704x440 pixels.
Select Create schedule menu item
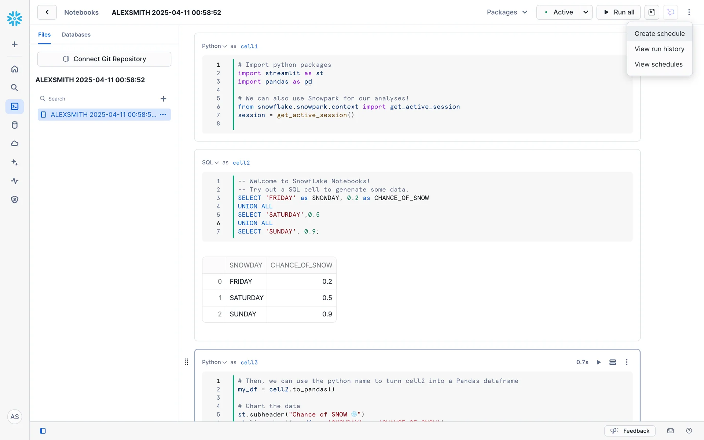click(659, 34)
